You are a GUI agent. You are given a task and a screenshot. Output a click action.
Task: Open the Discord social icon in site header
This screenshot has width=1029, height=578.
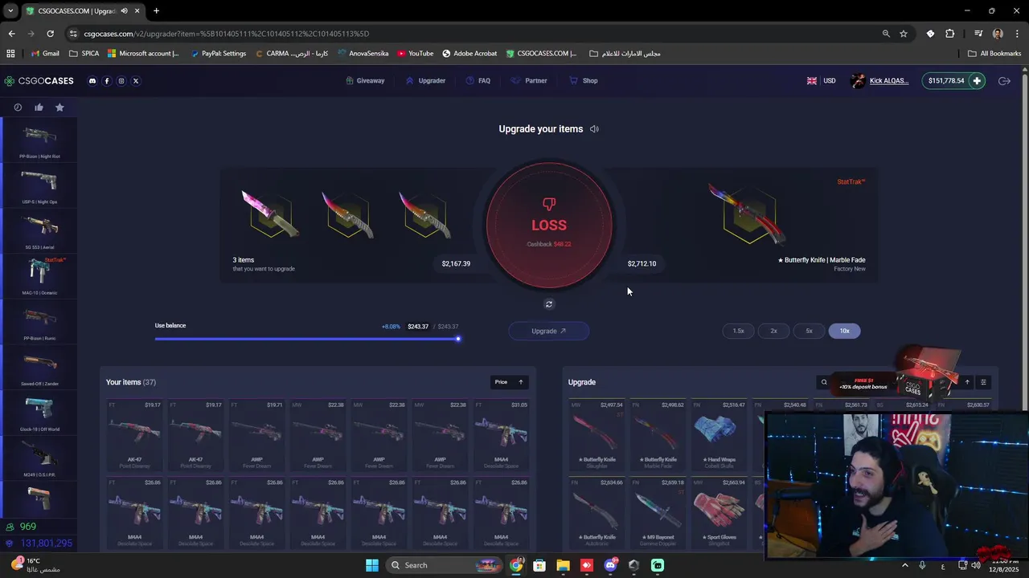(x=92, y=81)
